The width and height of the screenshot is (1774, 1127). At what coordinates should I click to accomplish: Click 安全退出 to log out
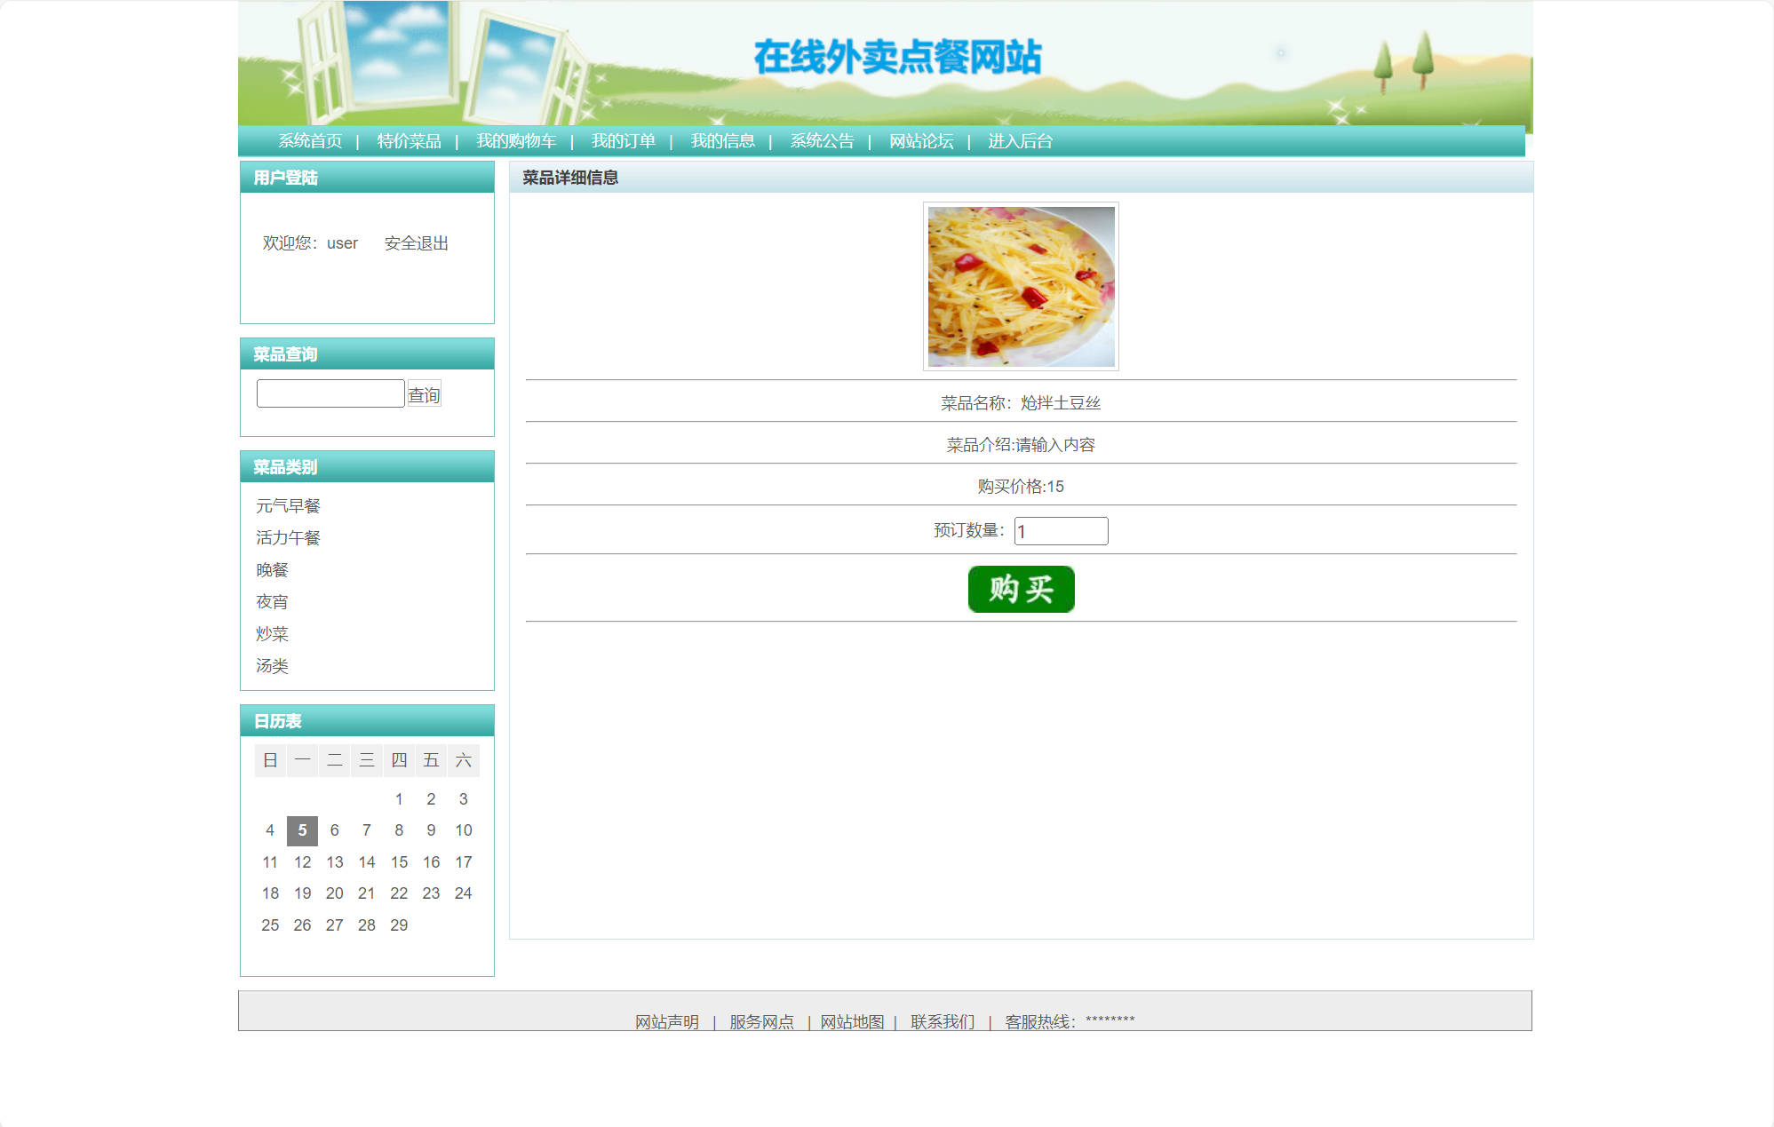tap(416, 242)
